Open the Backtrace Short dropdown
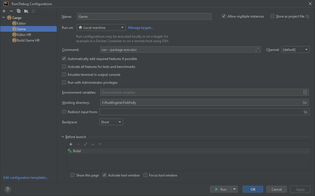315x196 pixels. tap(111, 122)
